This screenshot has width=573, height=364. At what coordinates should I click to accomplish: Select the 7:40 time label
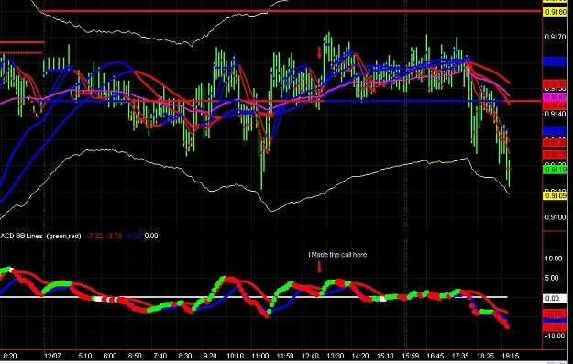tap(160, 356)
